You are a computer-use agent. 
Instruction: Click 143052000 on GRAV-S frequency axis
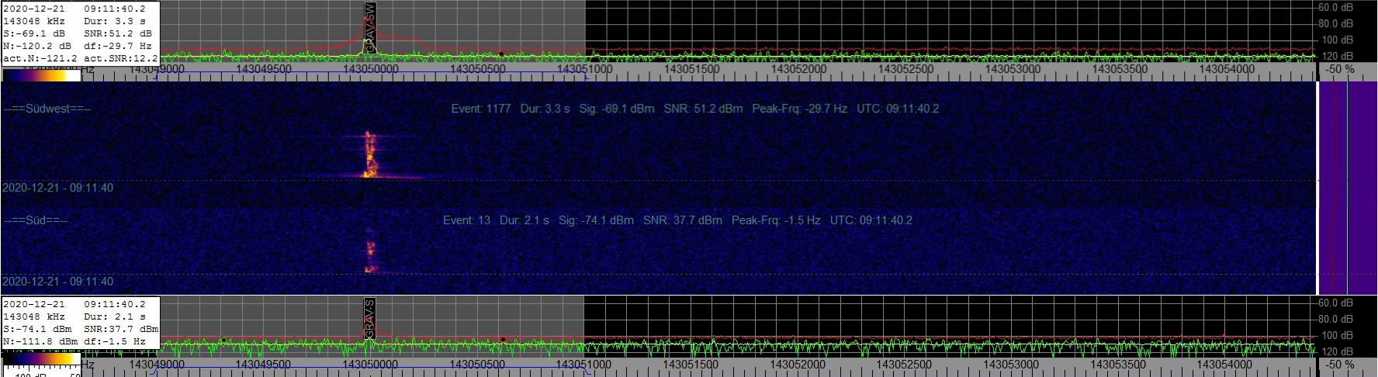799,365
